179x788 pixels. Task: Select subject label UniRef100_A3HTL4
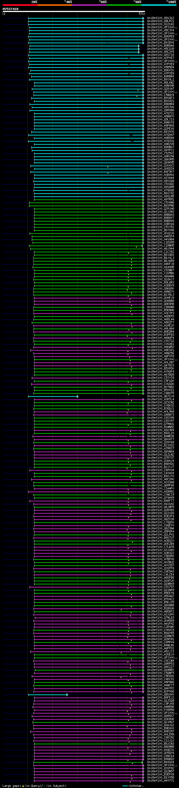tap(161, 399)
